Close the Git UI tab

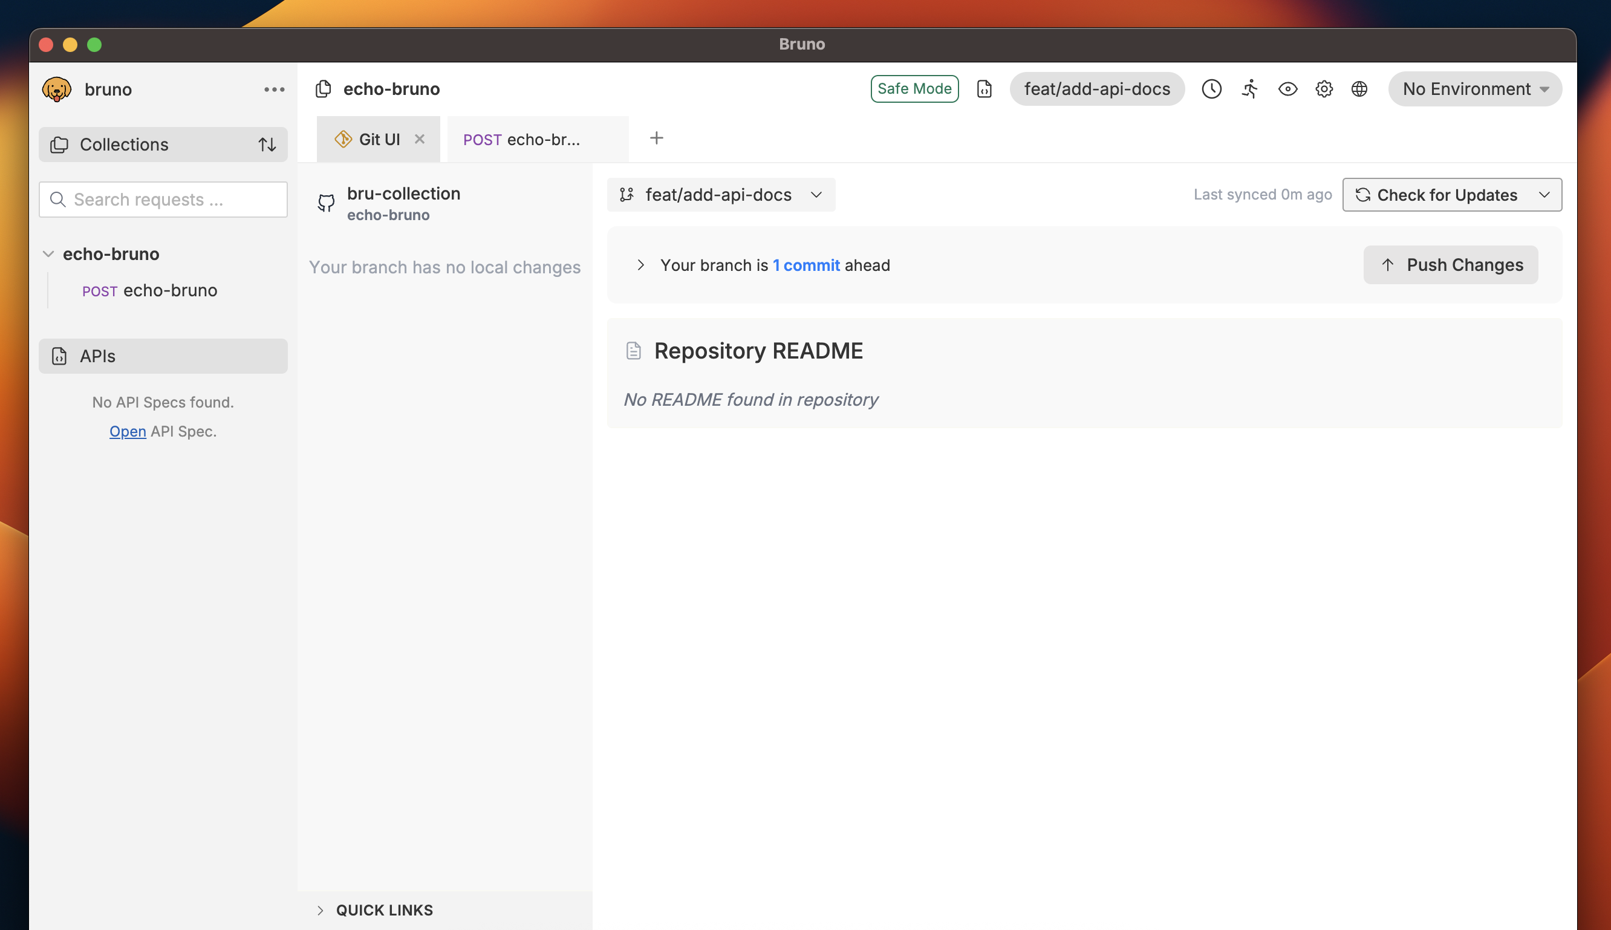pyautogui.click(x=419, y=138)
